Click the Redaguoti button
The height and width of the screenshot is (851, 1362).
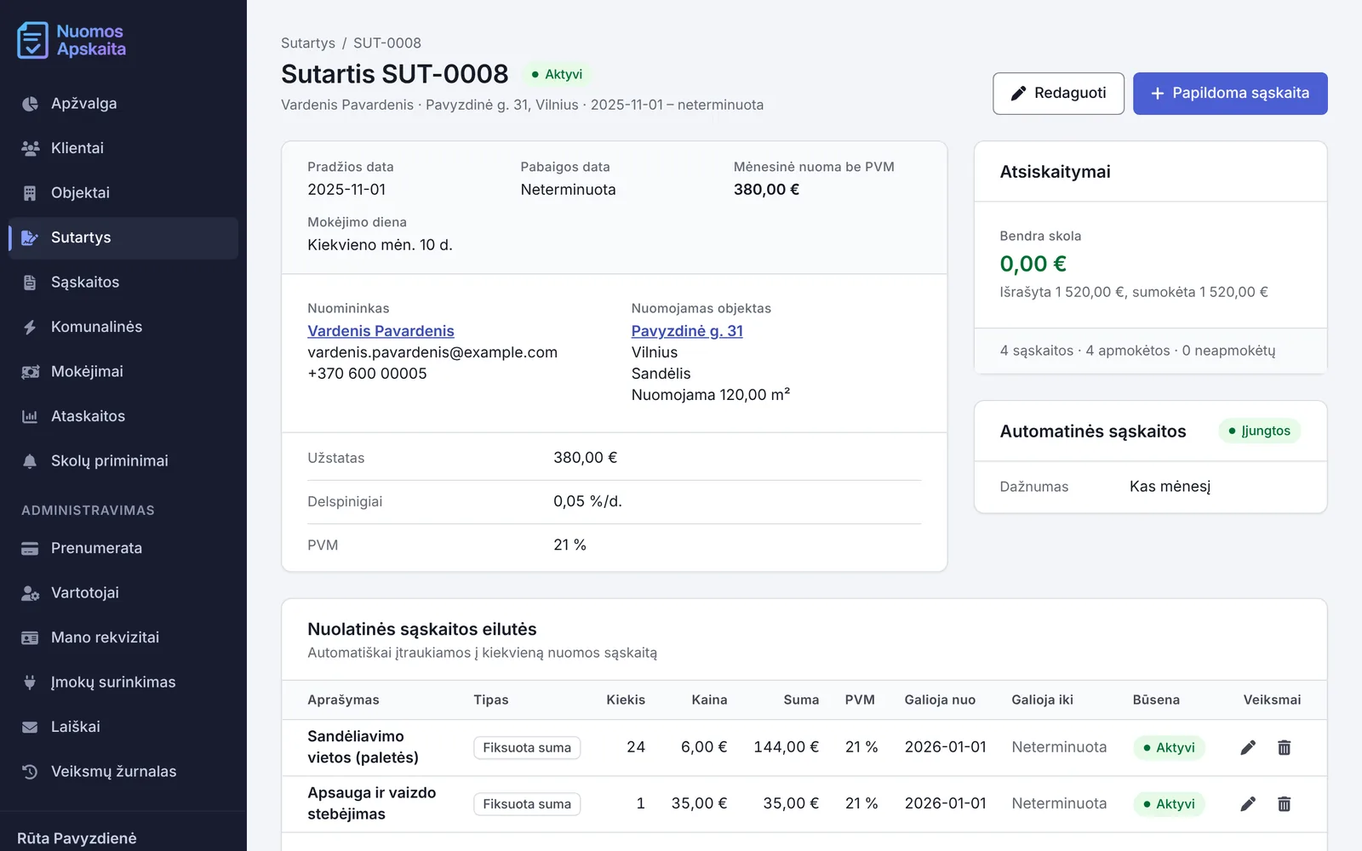[1058, 94]
